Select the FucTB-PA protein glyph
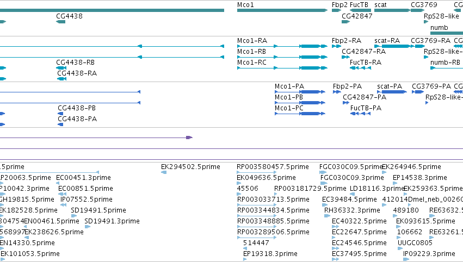 click(x=360, y=114)
